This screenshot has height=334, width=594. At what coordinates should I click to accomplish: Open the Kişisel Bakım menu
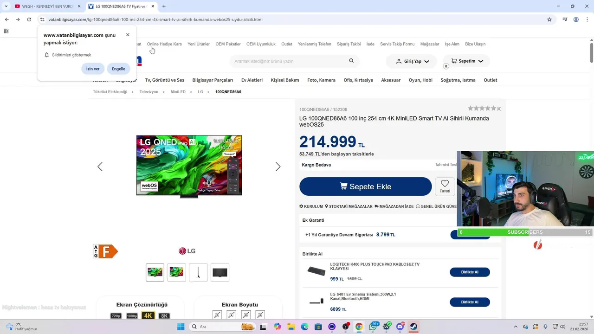pyautogui.click(x=285, y=80)
